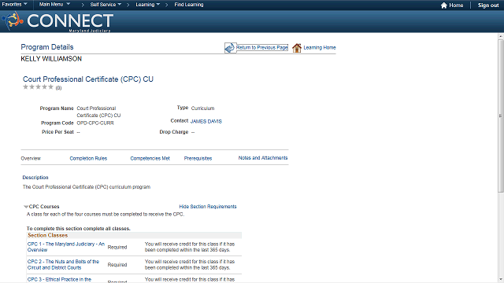This screenshot has height=283, width=504.
Task: Click the star rating icons under the title
Action: (x=38, y=87)
